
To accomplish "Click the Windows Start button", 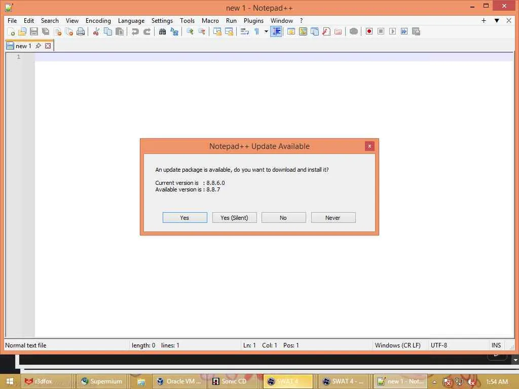I will pos(10,381).
